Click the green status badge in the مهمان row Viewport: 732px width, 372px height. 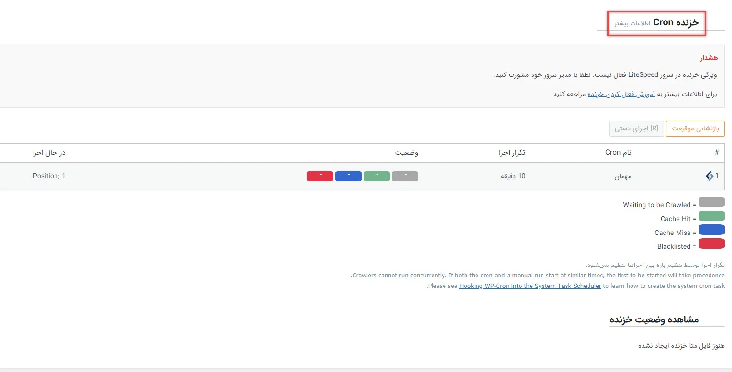click(377, 176)
